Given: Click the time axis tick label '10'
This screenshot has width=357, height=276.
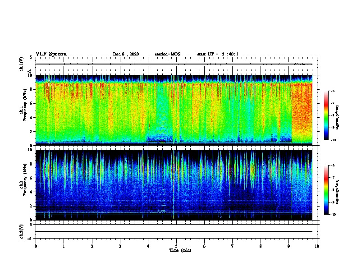Looking at the screenshot, I should (317, 246).
